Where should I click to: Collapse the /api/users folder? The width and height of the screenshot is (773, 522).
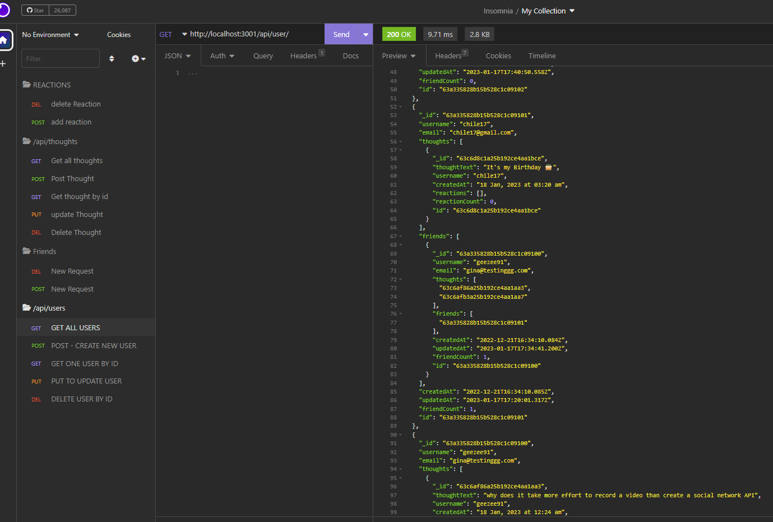coord(44,308)
